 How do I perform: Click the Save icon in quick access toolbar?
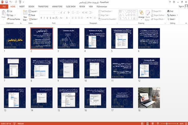point(6,2)
